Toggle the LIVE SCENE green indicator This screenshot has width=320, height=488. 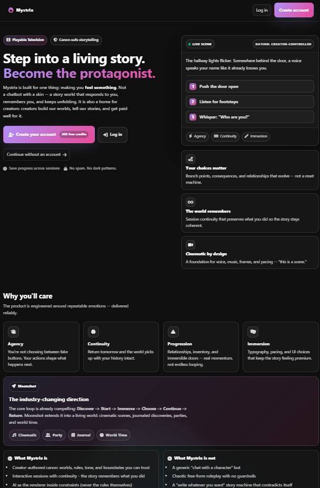[189, 44]
